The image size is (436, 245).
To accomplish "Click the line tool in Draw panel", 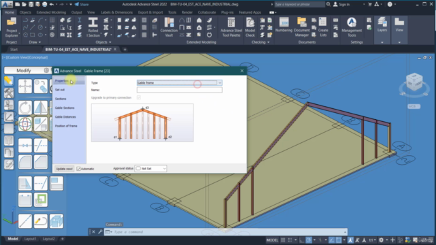I will 33,27.
